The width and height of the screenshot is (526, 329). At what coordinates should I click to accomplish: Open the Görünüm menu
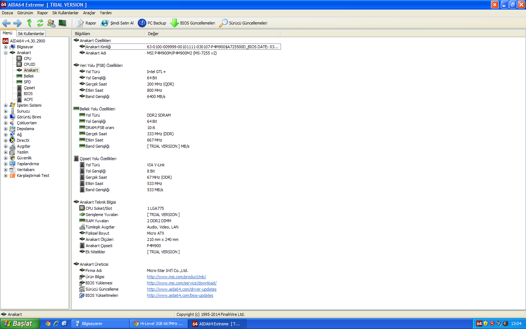(x=25, y=13)
